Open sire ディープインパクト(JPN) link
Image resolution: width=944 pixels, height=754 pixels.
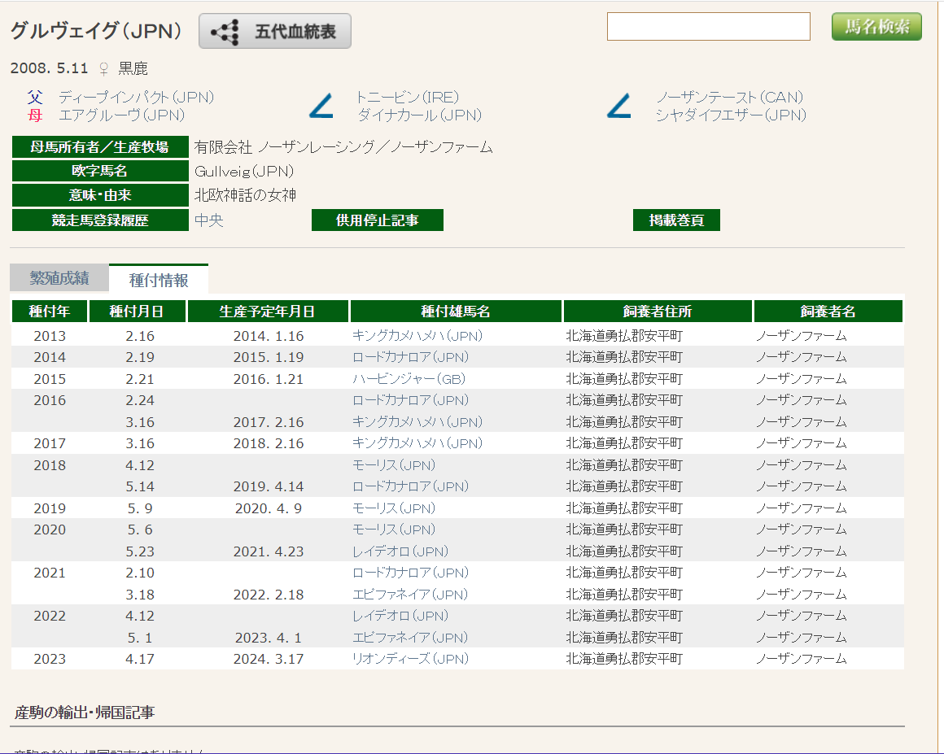tap(136, 98)
